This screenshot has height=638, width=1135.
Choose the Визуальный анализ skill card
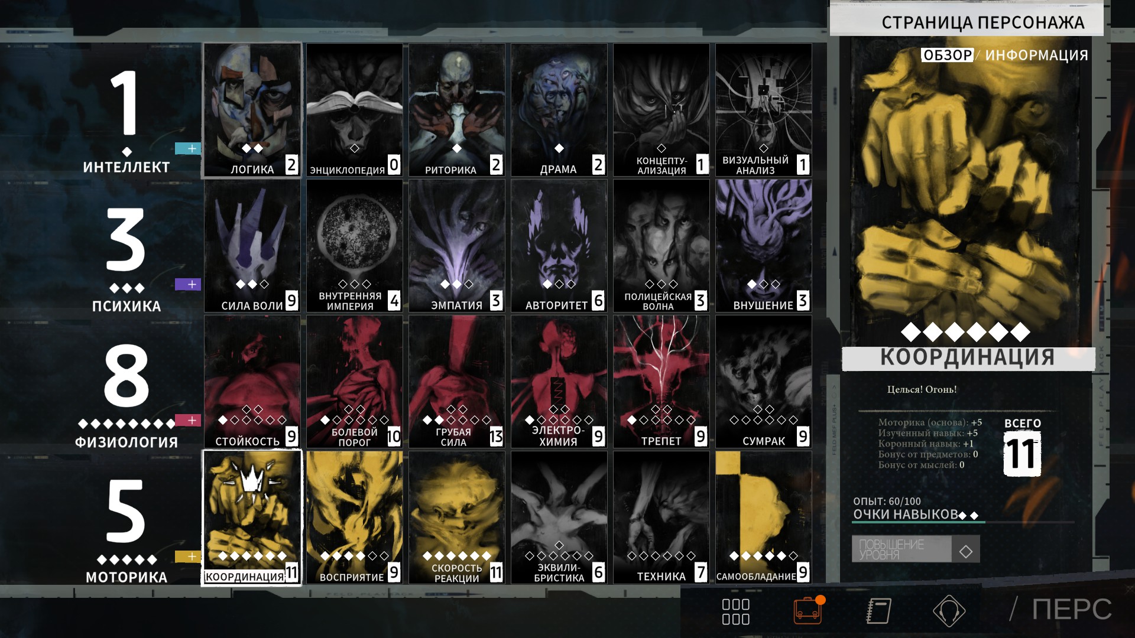(x=764, y=110)
